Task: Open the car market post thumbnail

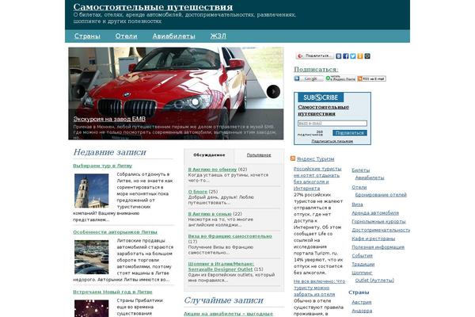Action: click(x=92, y=257)
